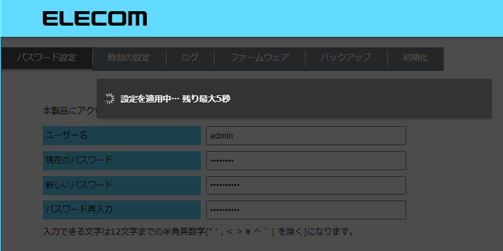The image size is (503, 251).
Task: Select the ファームウェア tab
Action: pos(259,58)
